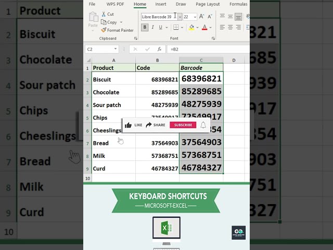Align text right in the ribbon
This screenshot has width=333, height=250.
(238, 27)
